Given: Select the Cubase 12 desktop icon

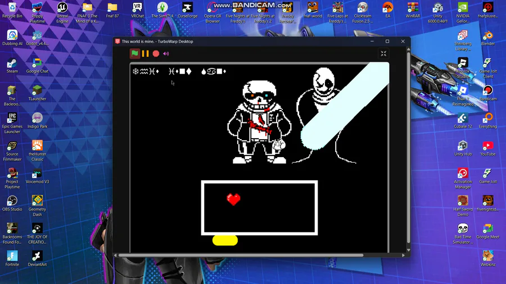Looking at the screenshot, I should (x=463, y=121).
